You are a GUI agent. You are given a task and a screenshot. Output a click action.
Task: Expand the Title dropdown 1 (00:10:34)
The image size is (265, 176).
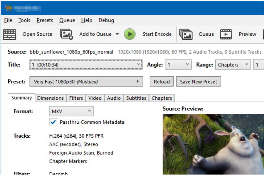pyautogui.click(x=86, y=65)
